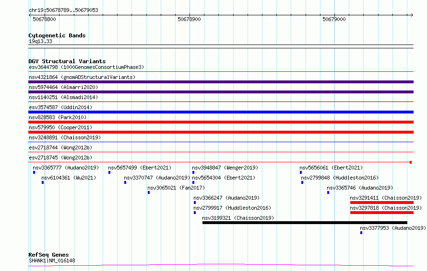This screenshot has height=271, width=427.
Task: Click the nsv3366247 (Audano2019) blue marker
Action: click(x=195, y=203)
